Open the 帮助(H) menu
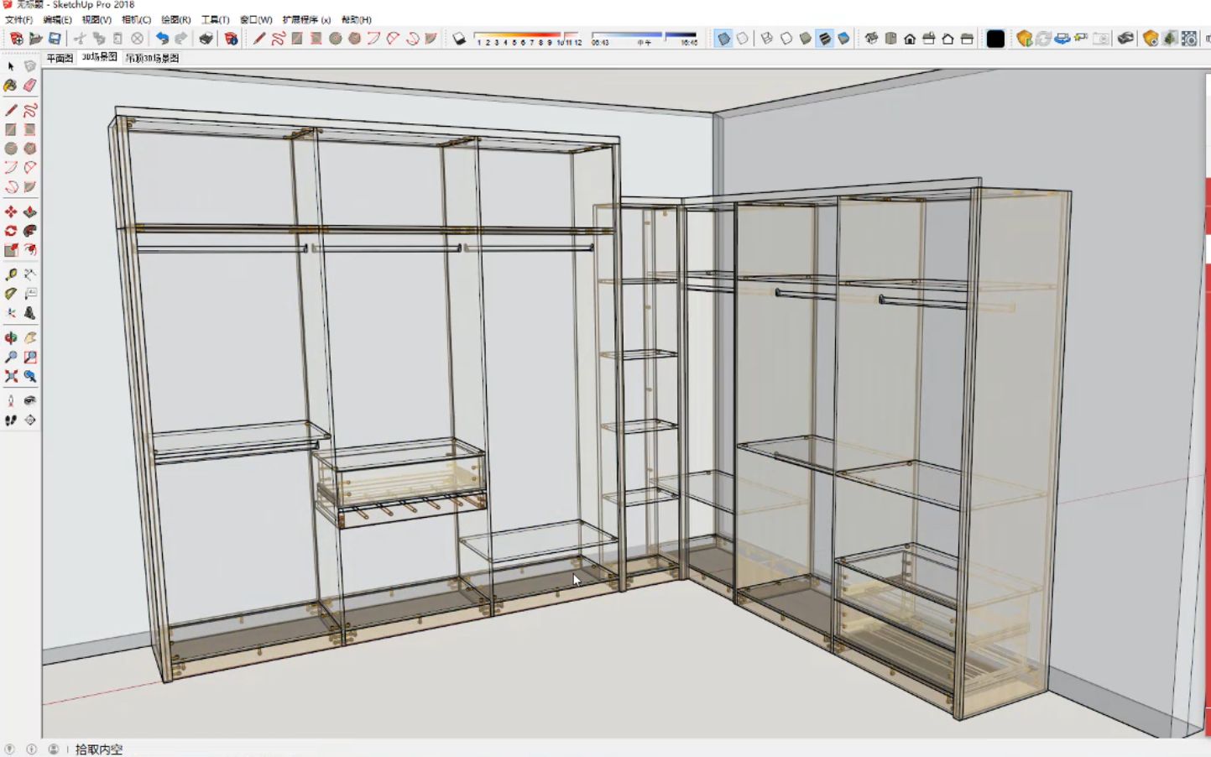 coord(356,19)
